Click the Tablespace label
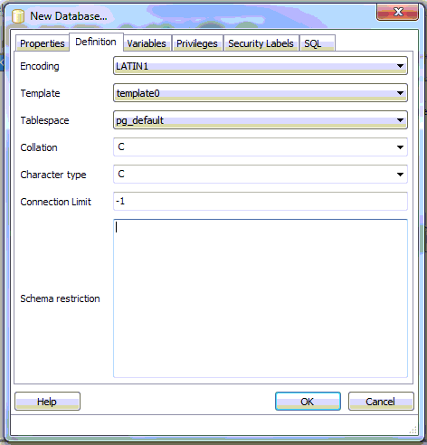Viewport: 427px width, 445px height. [x=44, y=120]
